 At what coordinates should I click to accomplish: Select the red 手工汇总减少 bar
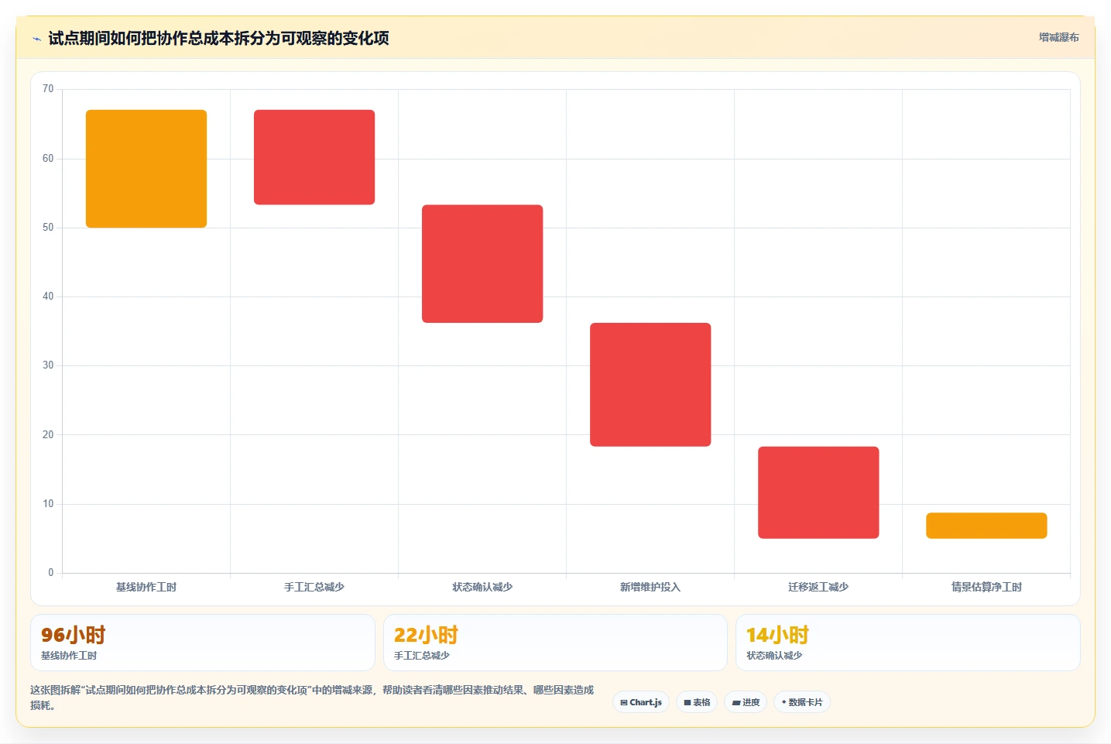(314, 157)
